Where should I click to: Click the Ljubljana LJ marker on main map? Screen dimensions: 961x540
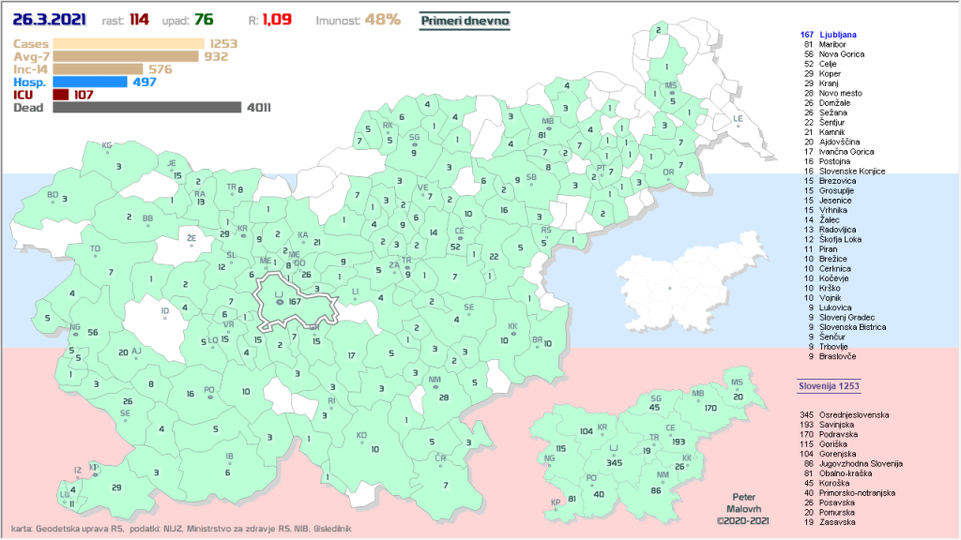pos(279,302)
